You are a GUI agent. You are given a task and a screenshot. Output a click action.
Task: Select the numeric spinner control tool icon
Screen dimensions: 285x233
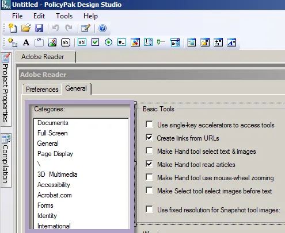pos(148,42)
